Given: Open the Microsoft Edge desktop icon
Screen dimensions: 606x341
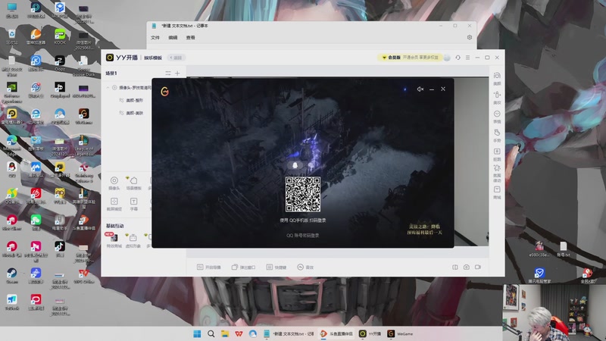Looking at the screenshot, I should tap(11, 145).
